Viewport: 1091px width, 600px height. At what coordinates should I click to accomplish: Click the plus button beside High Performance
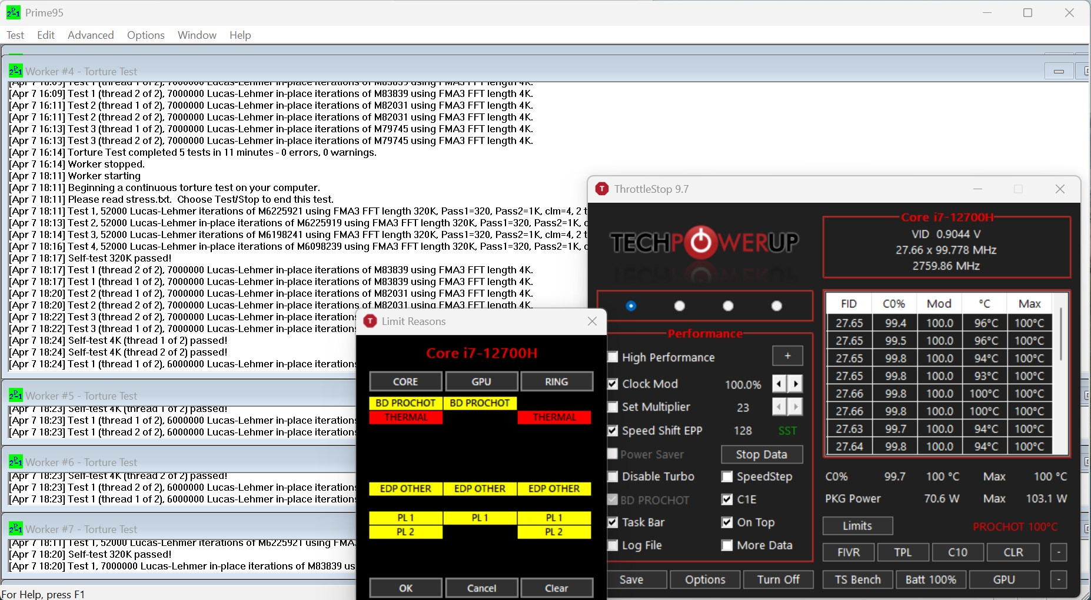[x=787, y=356]
